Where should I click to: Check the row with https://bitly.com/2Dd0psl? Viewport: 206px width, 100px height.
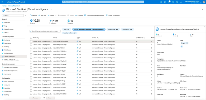pyautogui.click(x=31, y=41)
